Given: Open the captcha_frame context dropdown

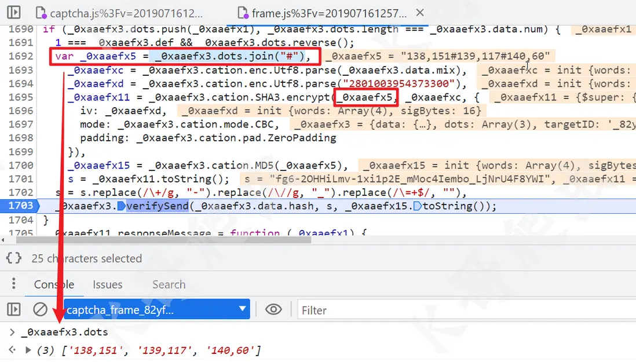Looking at the screenshot, I should [156, 309].
